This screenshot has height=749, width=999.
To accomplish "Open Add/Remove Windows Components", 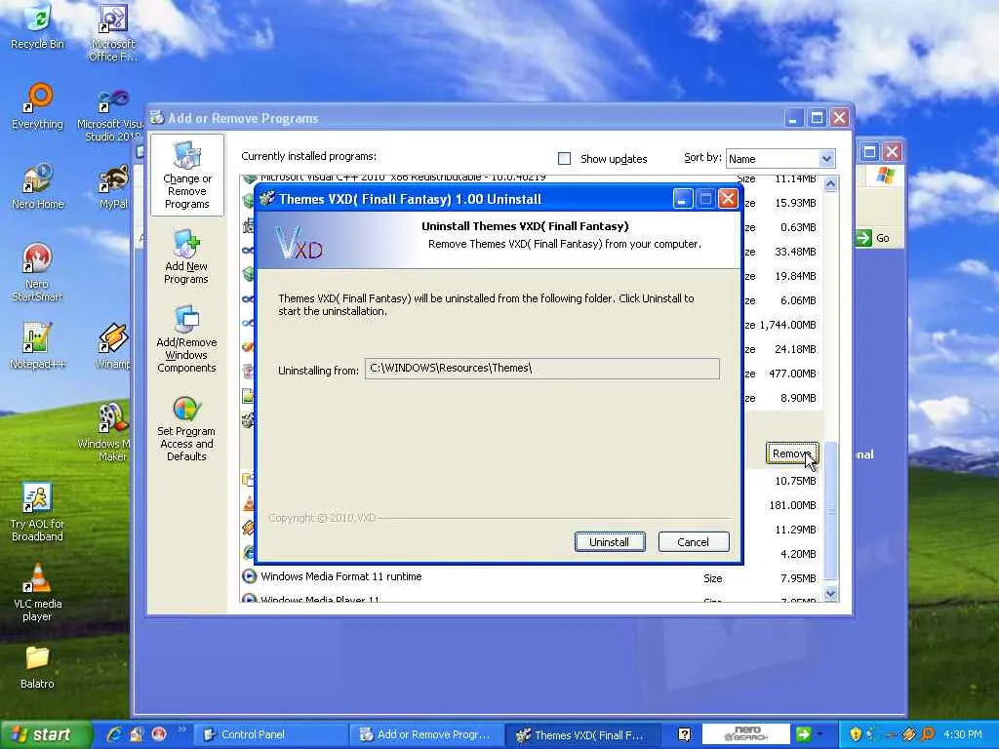I will (186, 338).
